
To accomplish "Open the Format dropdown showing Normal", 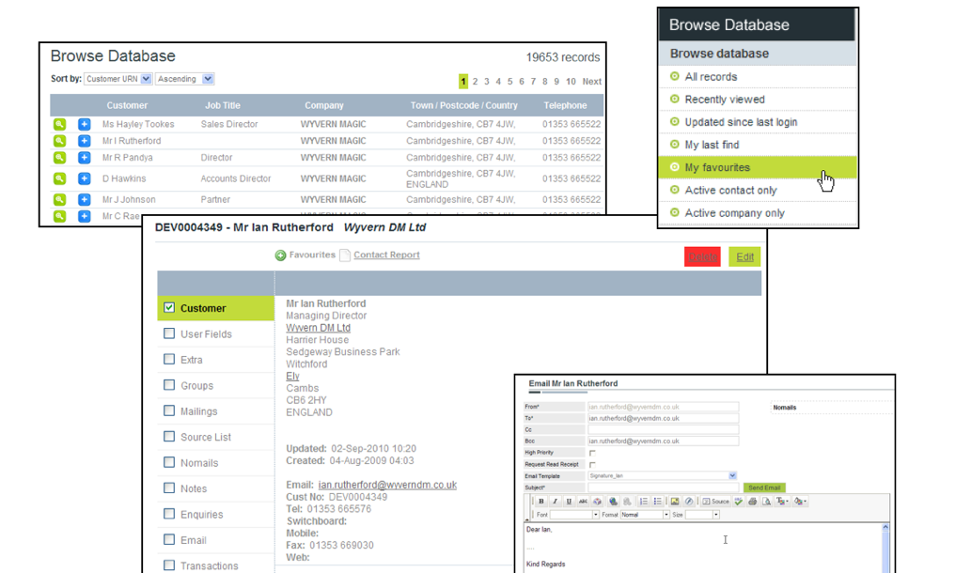I will click(x=645, y=515).
